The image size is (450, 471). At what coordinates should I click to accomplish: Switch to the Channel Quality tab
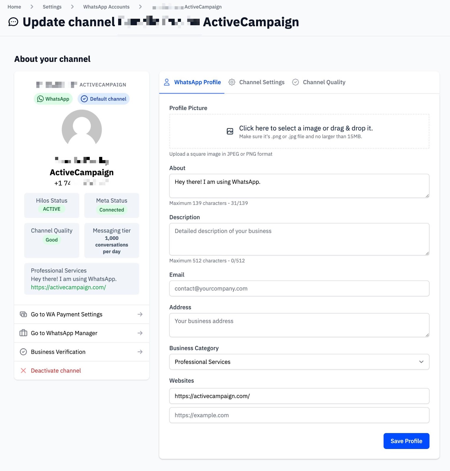[324, 82]
